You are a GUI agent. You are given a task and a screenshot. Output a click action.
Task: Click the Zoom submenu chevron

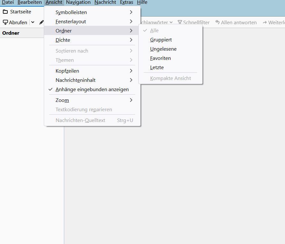point(131,100)
